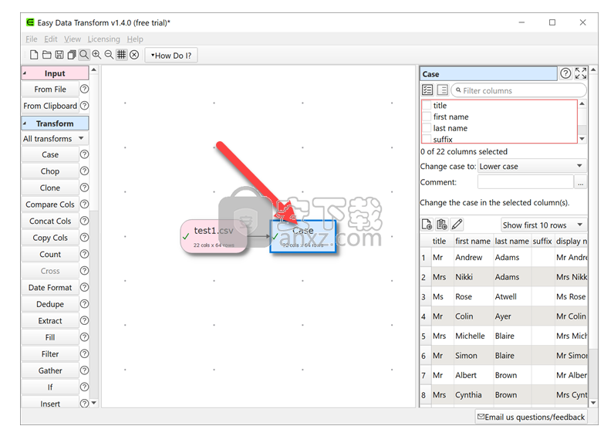
Task: Click the pencil edit icon above table
Action: 457,225
